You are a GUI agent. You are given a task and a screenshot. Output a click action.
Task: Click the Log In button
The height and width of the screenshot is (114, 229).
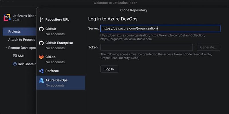click(109, 69)
